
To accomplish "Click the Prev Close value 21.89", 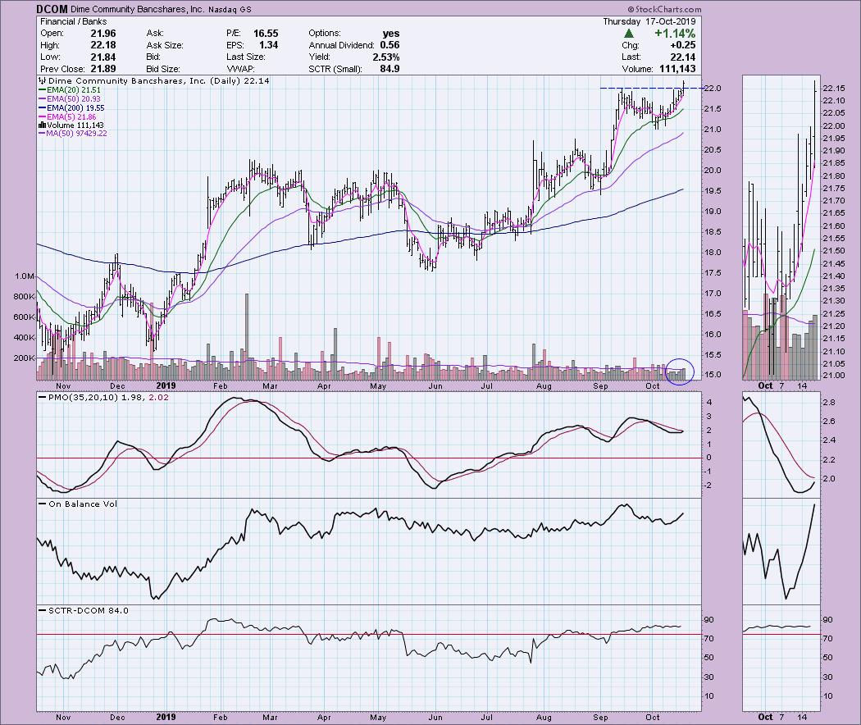I will [x=102, y=69].
